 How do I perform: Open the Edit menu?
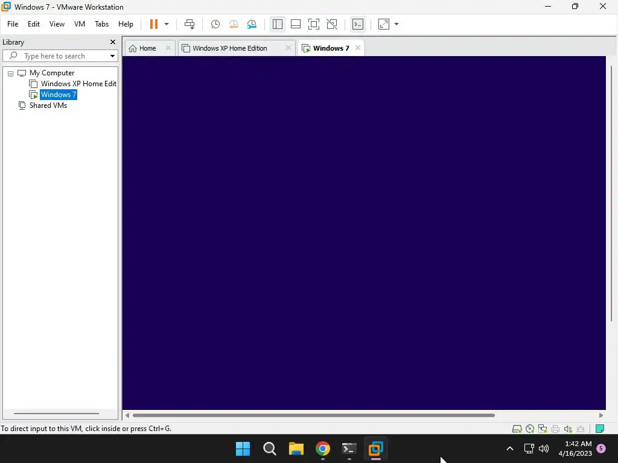click(34, 24)
